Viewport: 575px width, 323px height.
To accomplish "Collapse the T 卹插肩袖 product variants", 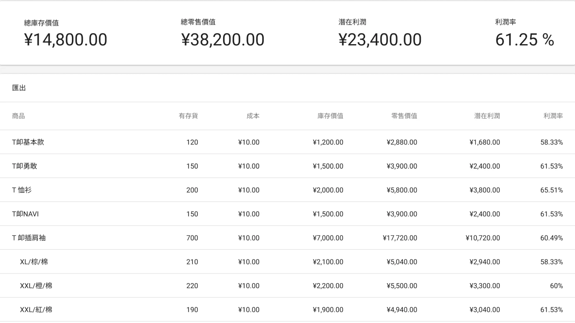I will click(x=29, y=238).
